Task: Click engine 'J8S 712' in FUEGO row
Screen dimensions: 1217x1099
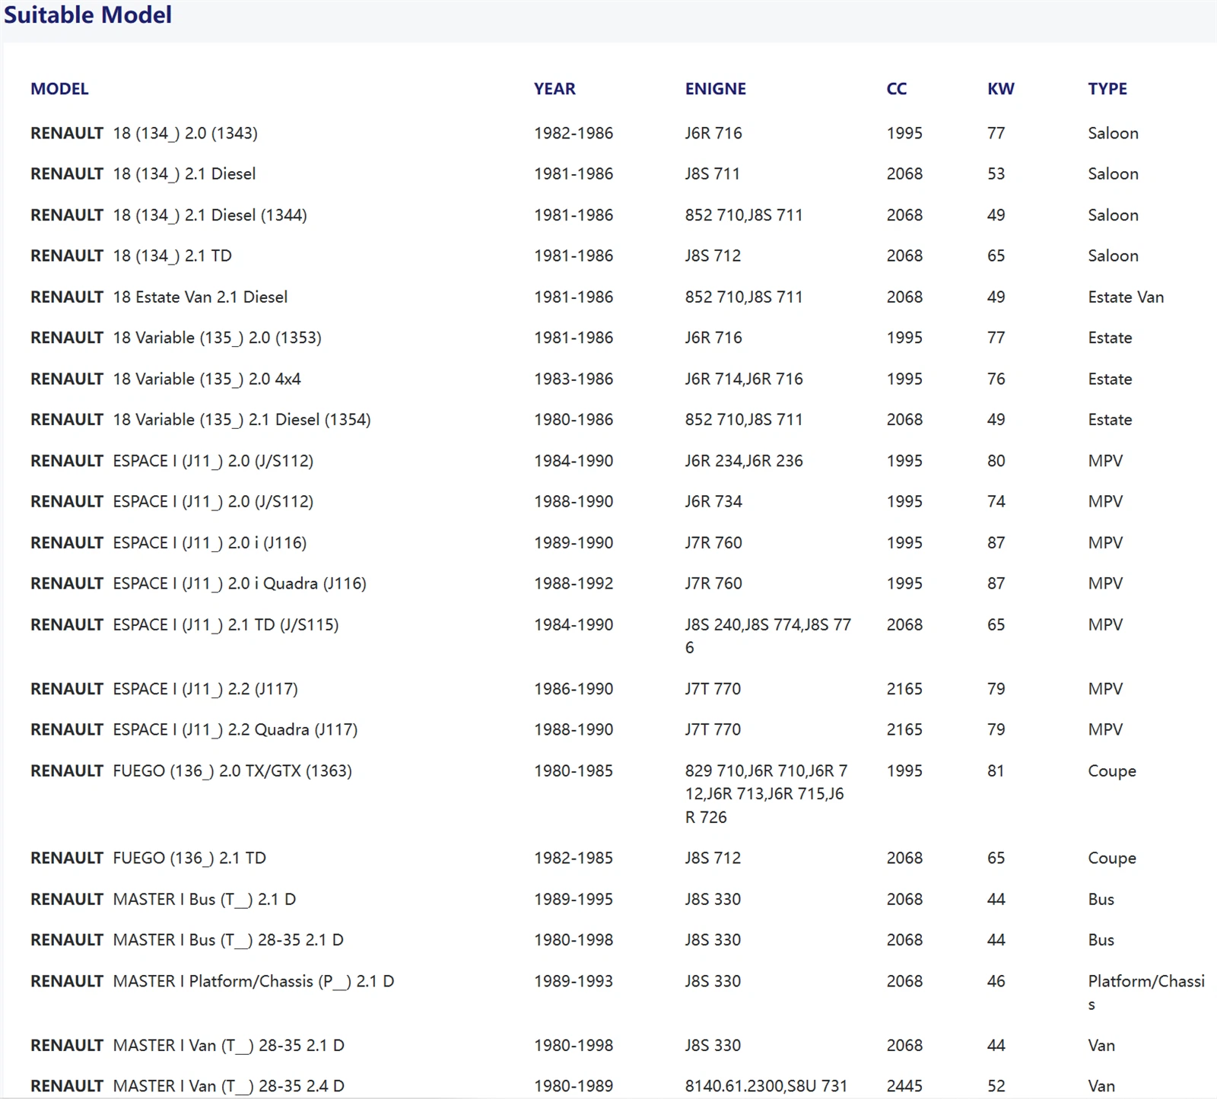Action: click(x=713, y=858)
